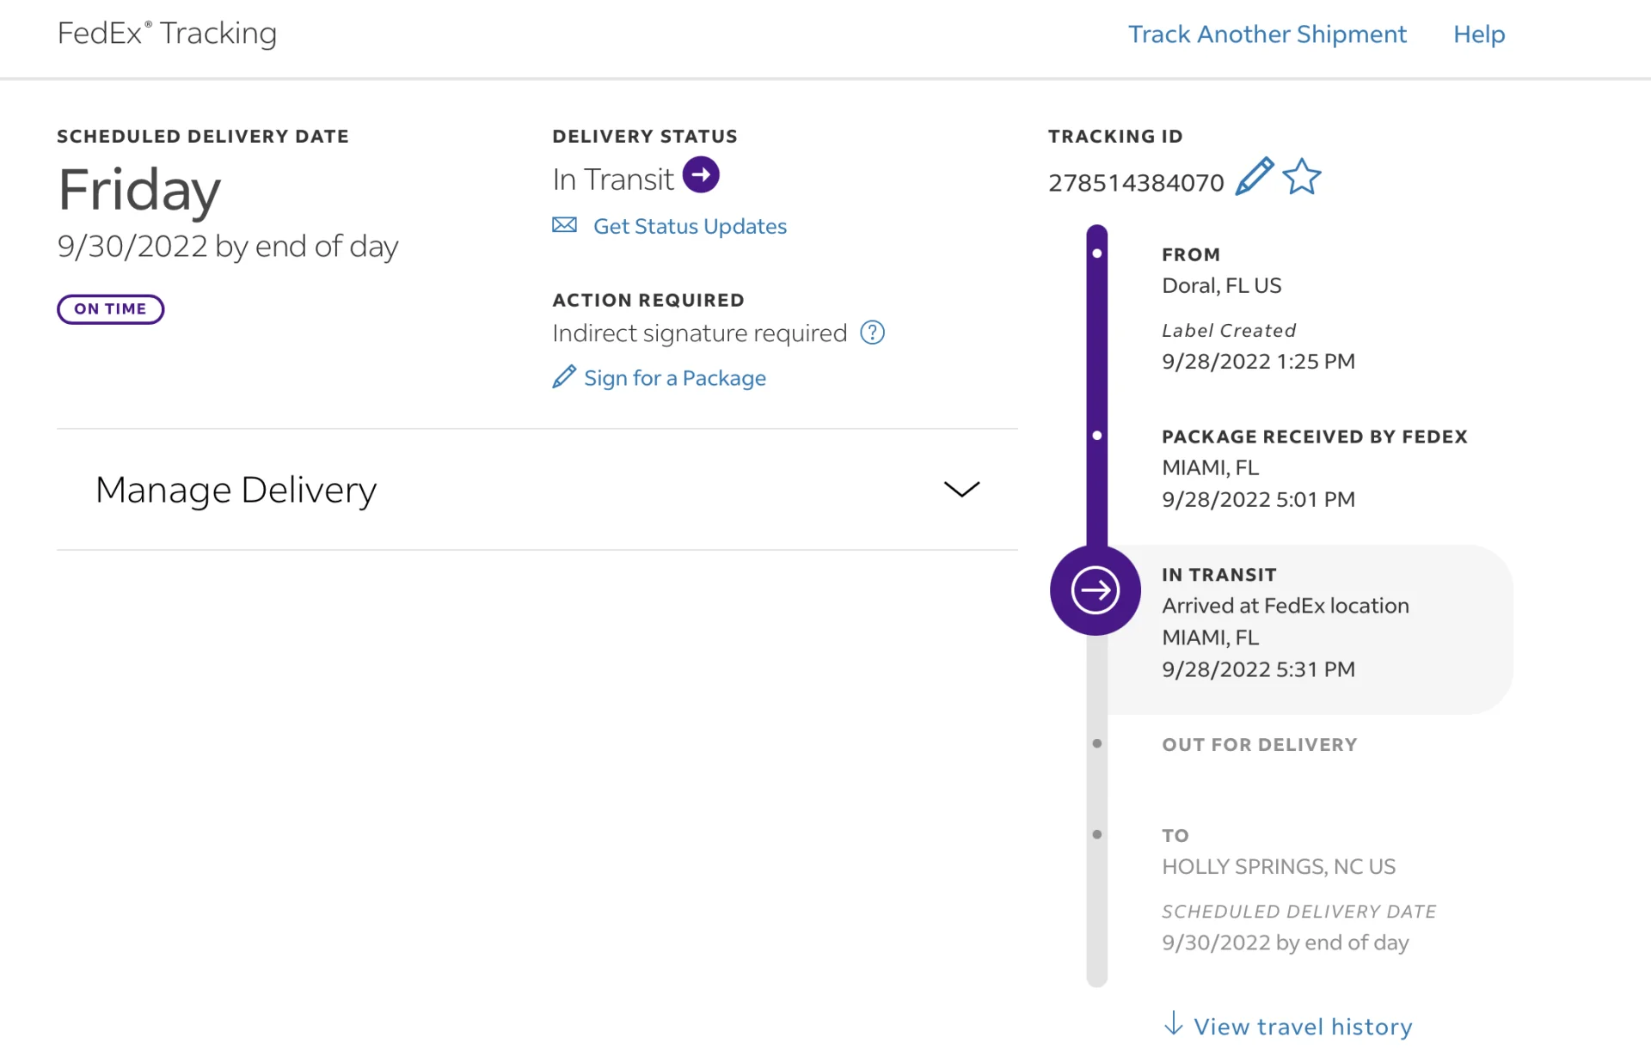Click the Label Created dot on progress bar
The image size is (1651, 1062).
click(1096, 253)
